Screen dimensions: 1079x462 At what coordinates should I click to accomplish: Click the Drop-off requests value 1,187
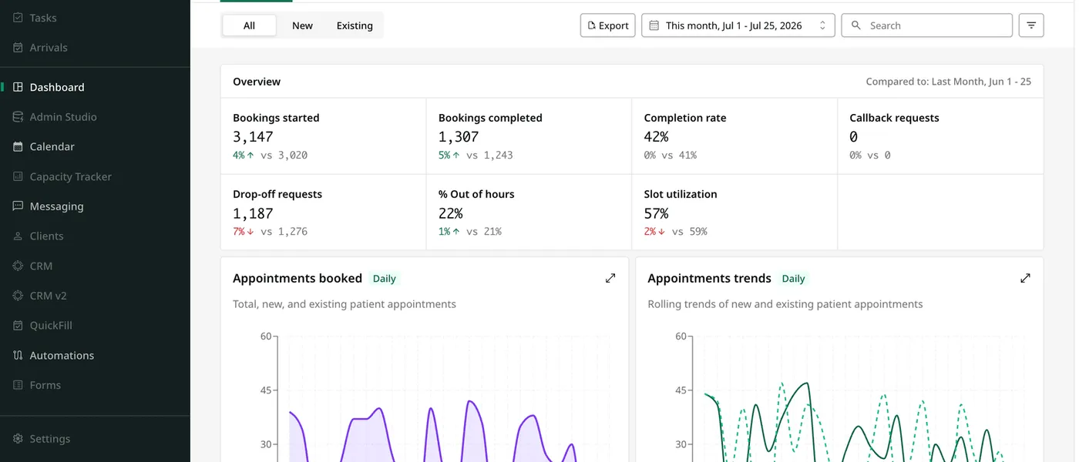pyautogui.click(x=253, y=213)
